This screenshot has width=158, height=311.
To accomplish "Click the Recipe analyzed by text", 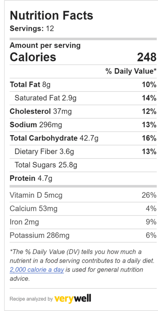I will 31,299.
